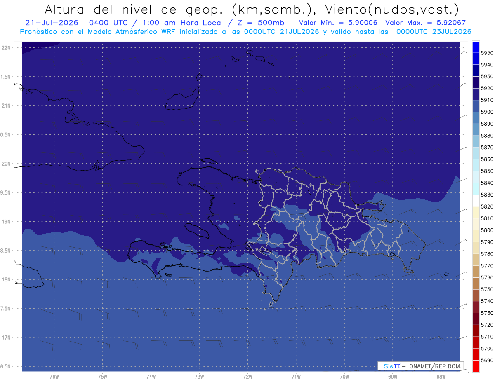Click the '5710' colorbar value
The width and height of the screenshot is (495, 382).
click(x=487, y=336)
